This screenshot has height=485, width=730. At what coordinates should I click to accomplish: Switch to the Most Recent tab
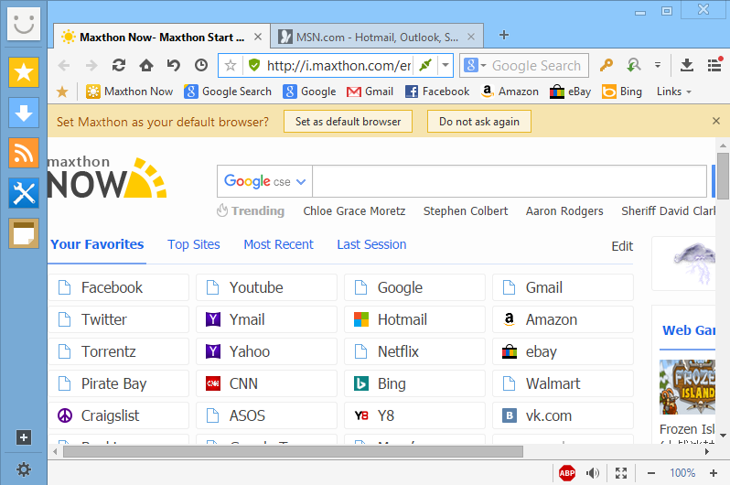278,244
